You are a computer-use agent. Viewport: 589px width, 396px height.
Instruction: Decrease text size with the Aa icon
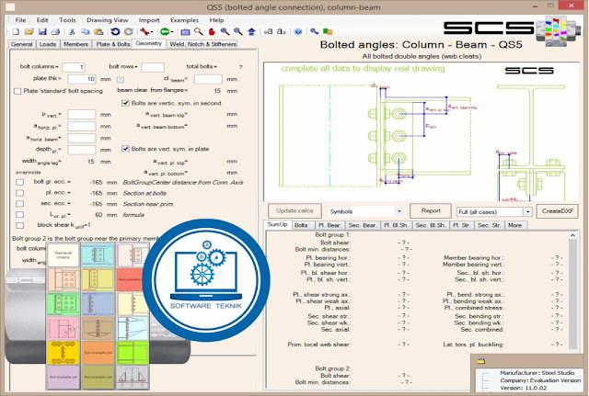coord(282,31)
